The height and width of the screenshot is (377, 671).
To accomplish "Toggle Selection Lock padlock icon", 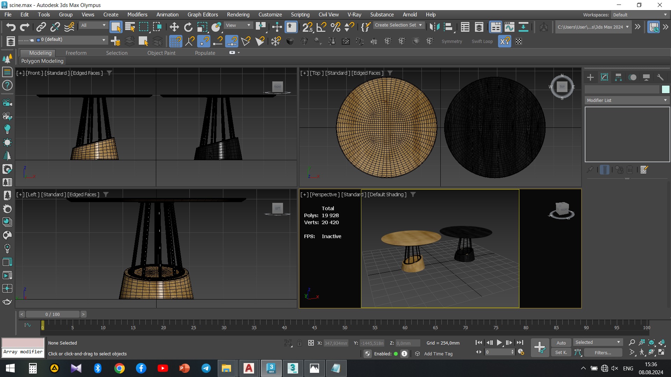I will pos(300,343).
